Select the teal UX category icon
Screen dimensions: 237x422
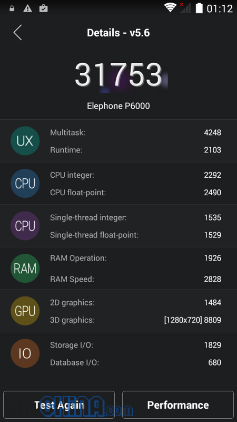point(25,141)
